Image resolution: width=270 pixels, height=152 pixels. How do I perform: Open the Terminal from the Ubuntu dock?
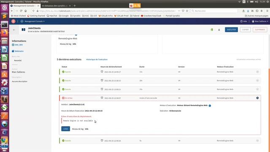[5, 24]
